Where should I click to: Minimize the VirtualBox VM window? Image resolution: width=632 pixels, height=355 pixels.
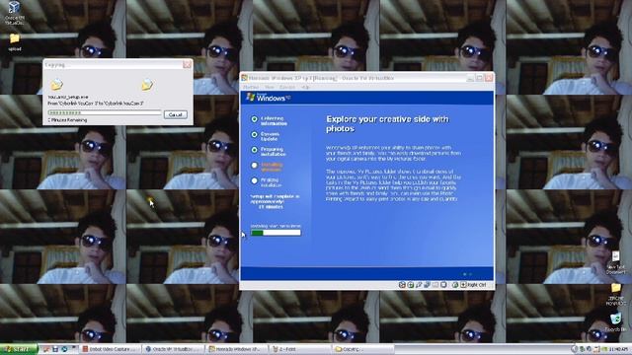[x=470, y=78]
